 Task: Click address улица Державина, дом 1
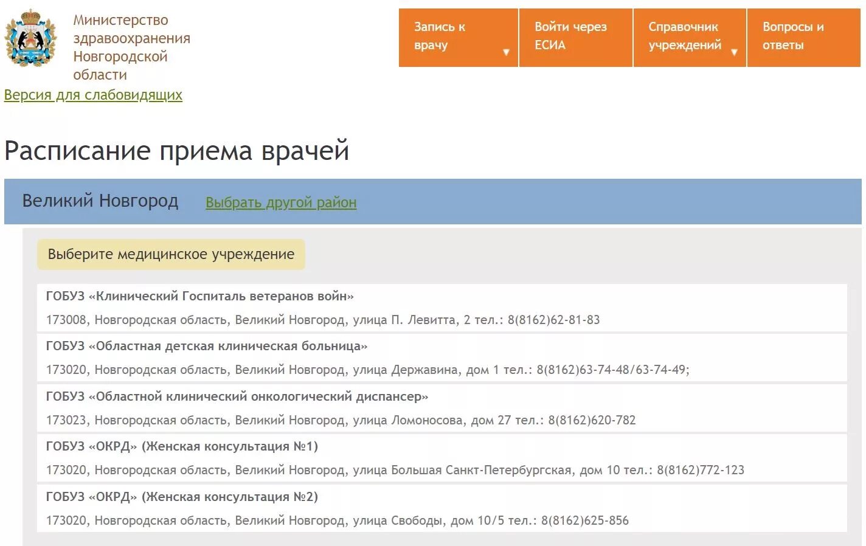pos(426,370)
